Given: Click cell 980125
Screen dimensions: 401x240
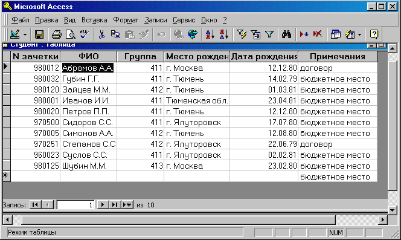Looking at the screenshot, I should pos(35,166).
